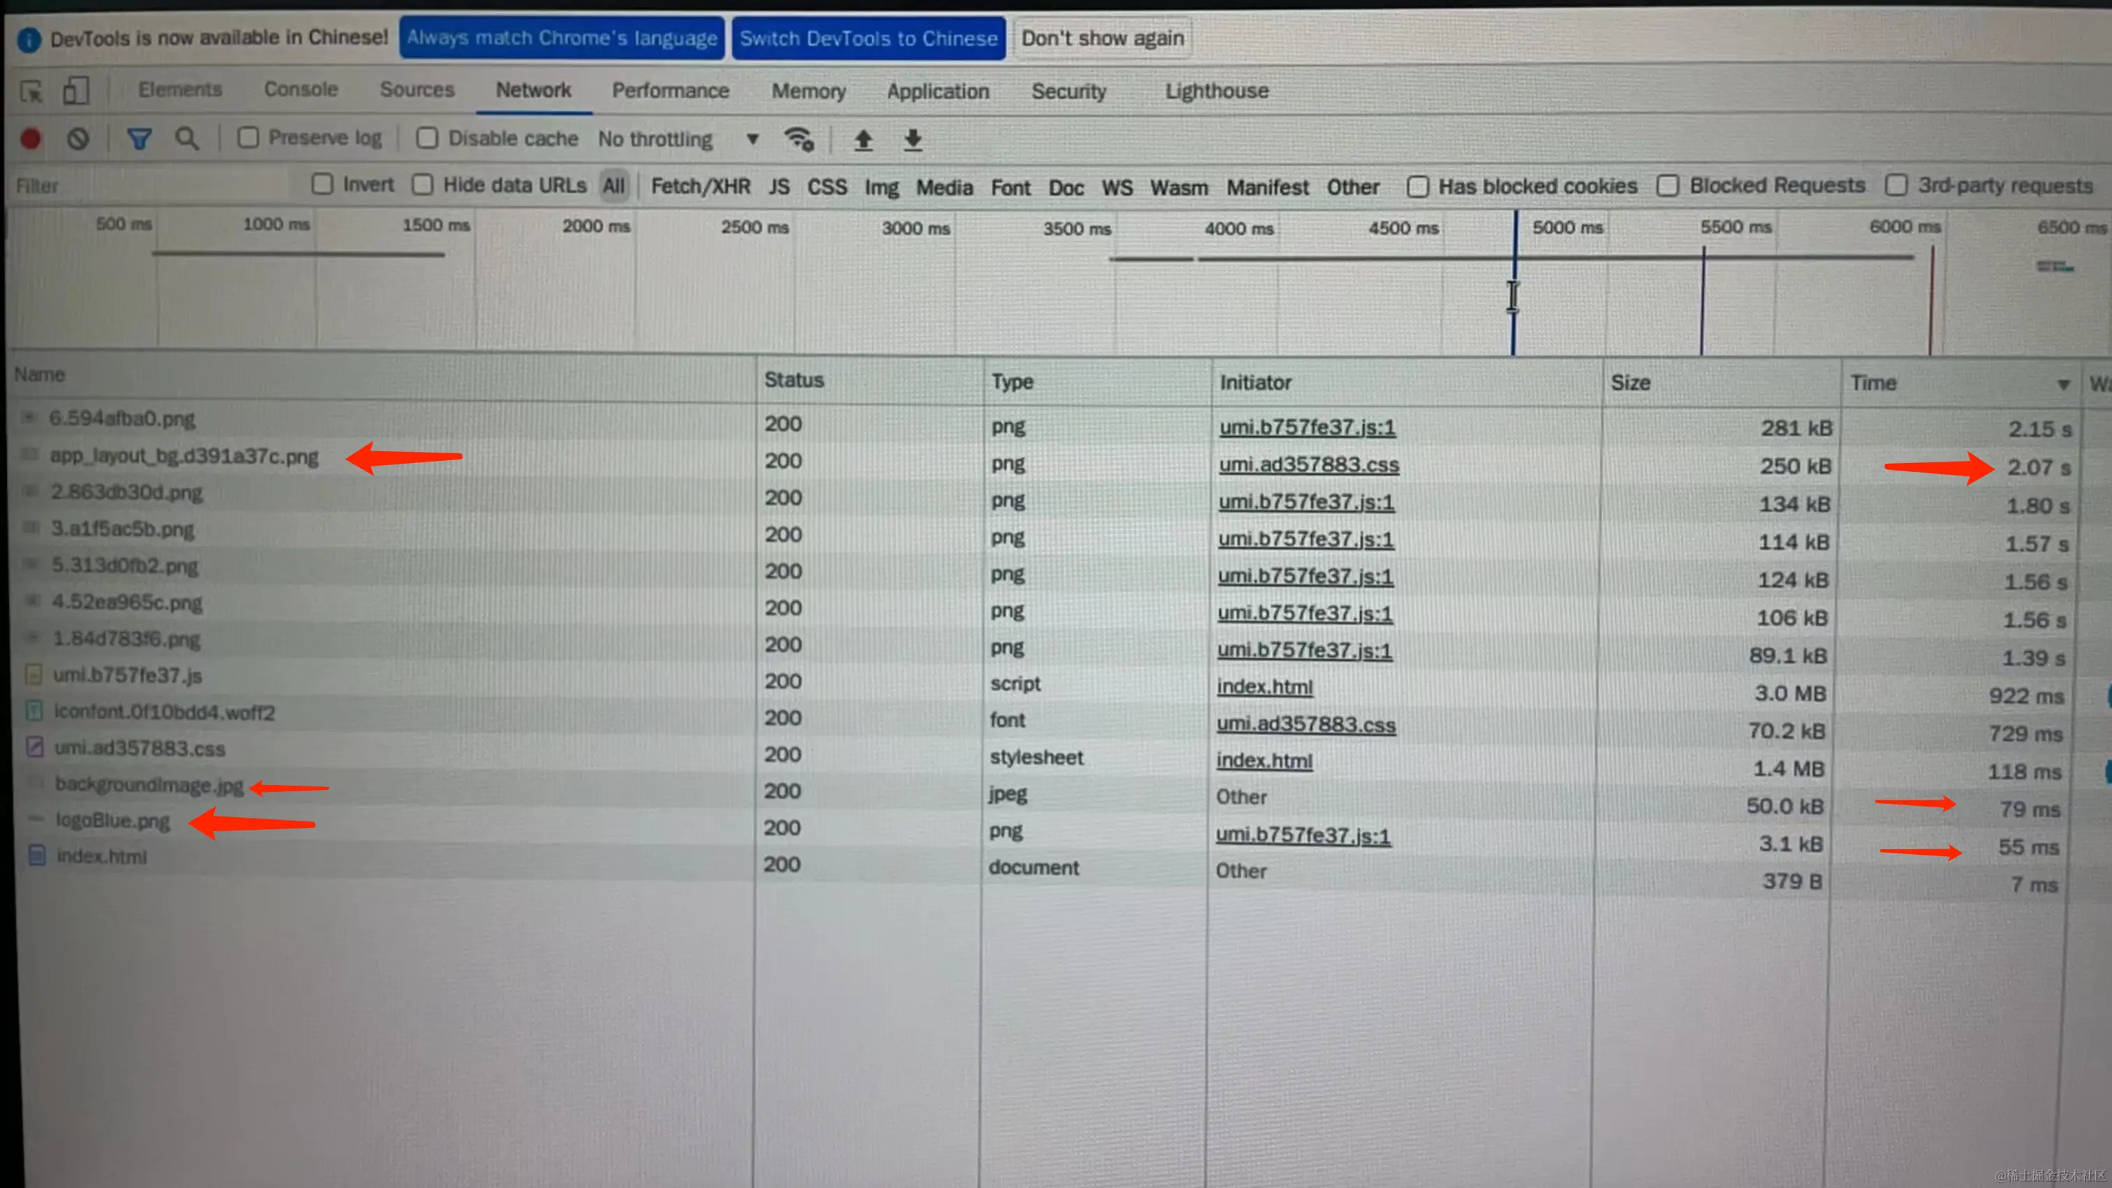Click the clear network log icon
Screen dimensions: 2112x1188
[78, 138]
